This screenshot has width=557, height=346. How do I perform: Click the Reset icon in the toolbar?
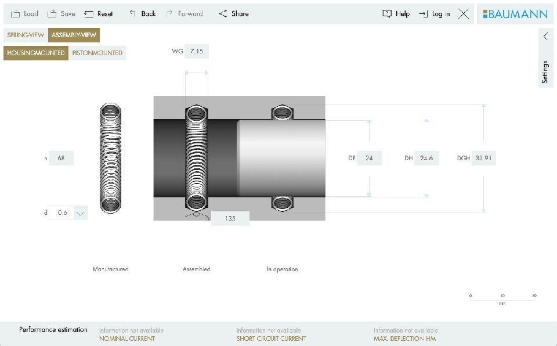[x=88, y=14]
